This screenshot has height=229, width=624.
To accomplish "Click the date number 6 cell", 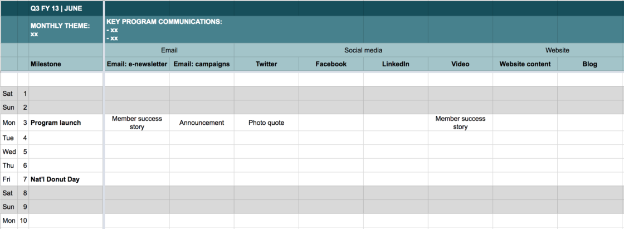I will click(x=23, y=165).
